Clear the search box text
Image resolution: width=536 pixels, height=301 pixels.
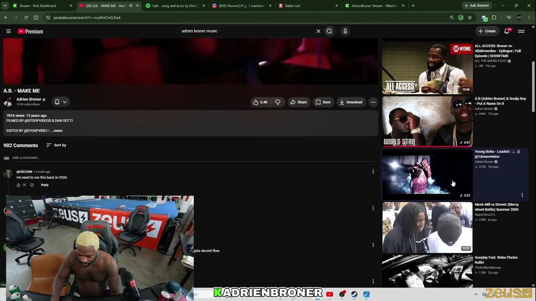(318, 31)
